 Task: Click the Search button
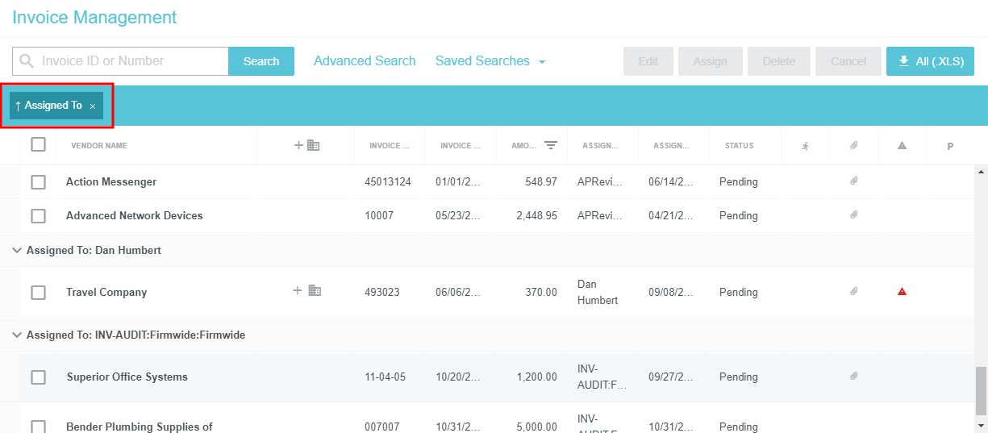pyautogui.click(x=261, y=61)
